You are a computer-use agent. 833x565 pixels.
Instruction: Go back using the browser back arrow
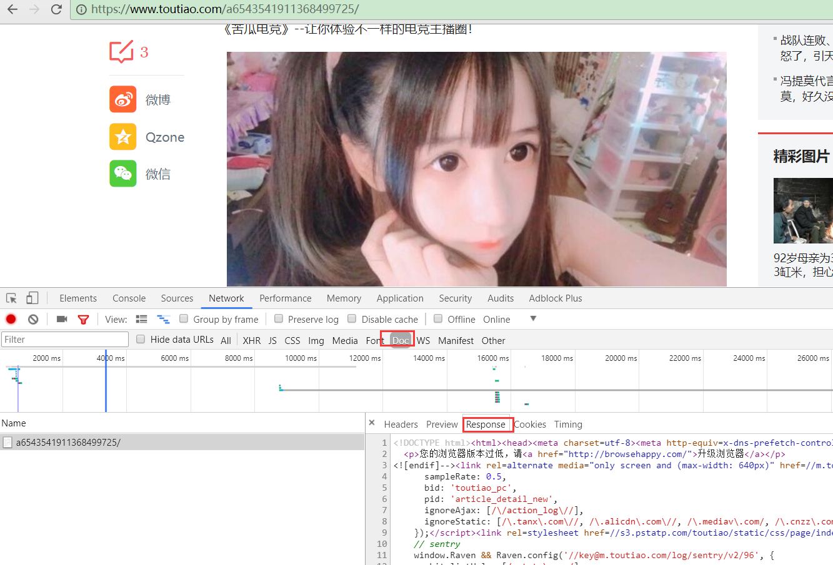pos(12,9)
